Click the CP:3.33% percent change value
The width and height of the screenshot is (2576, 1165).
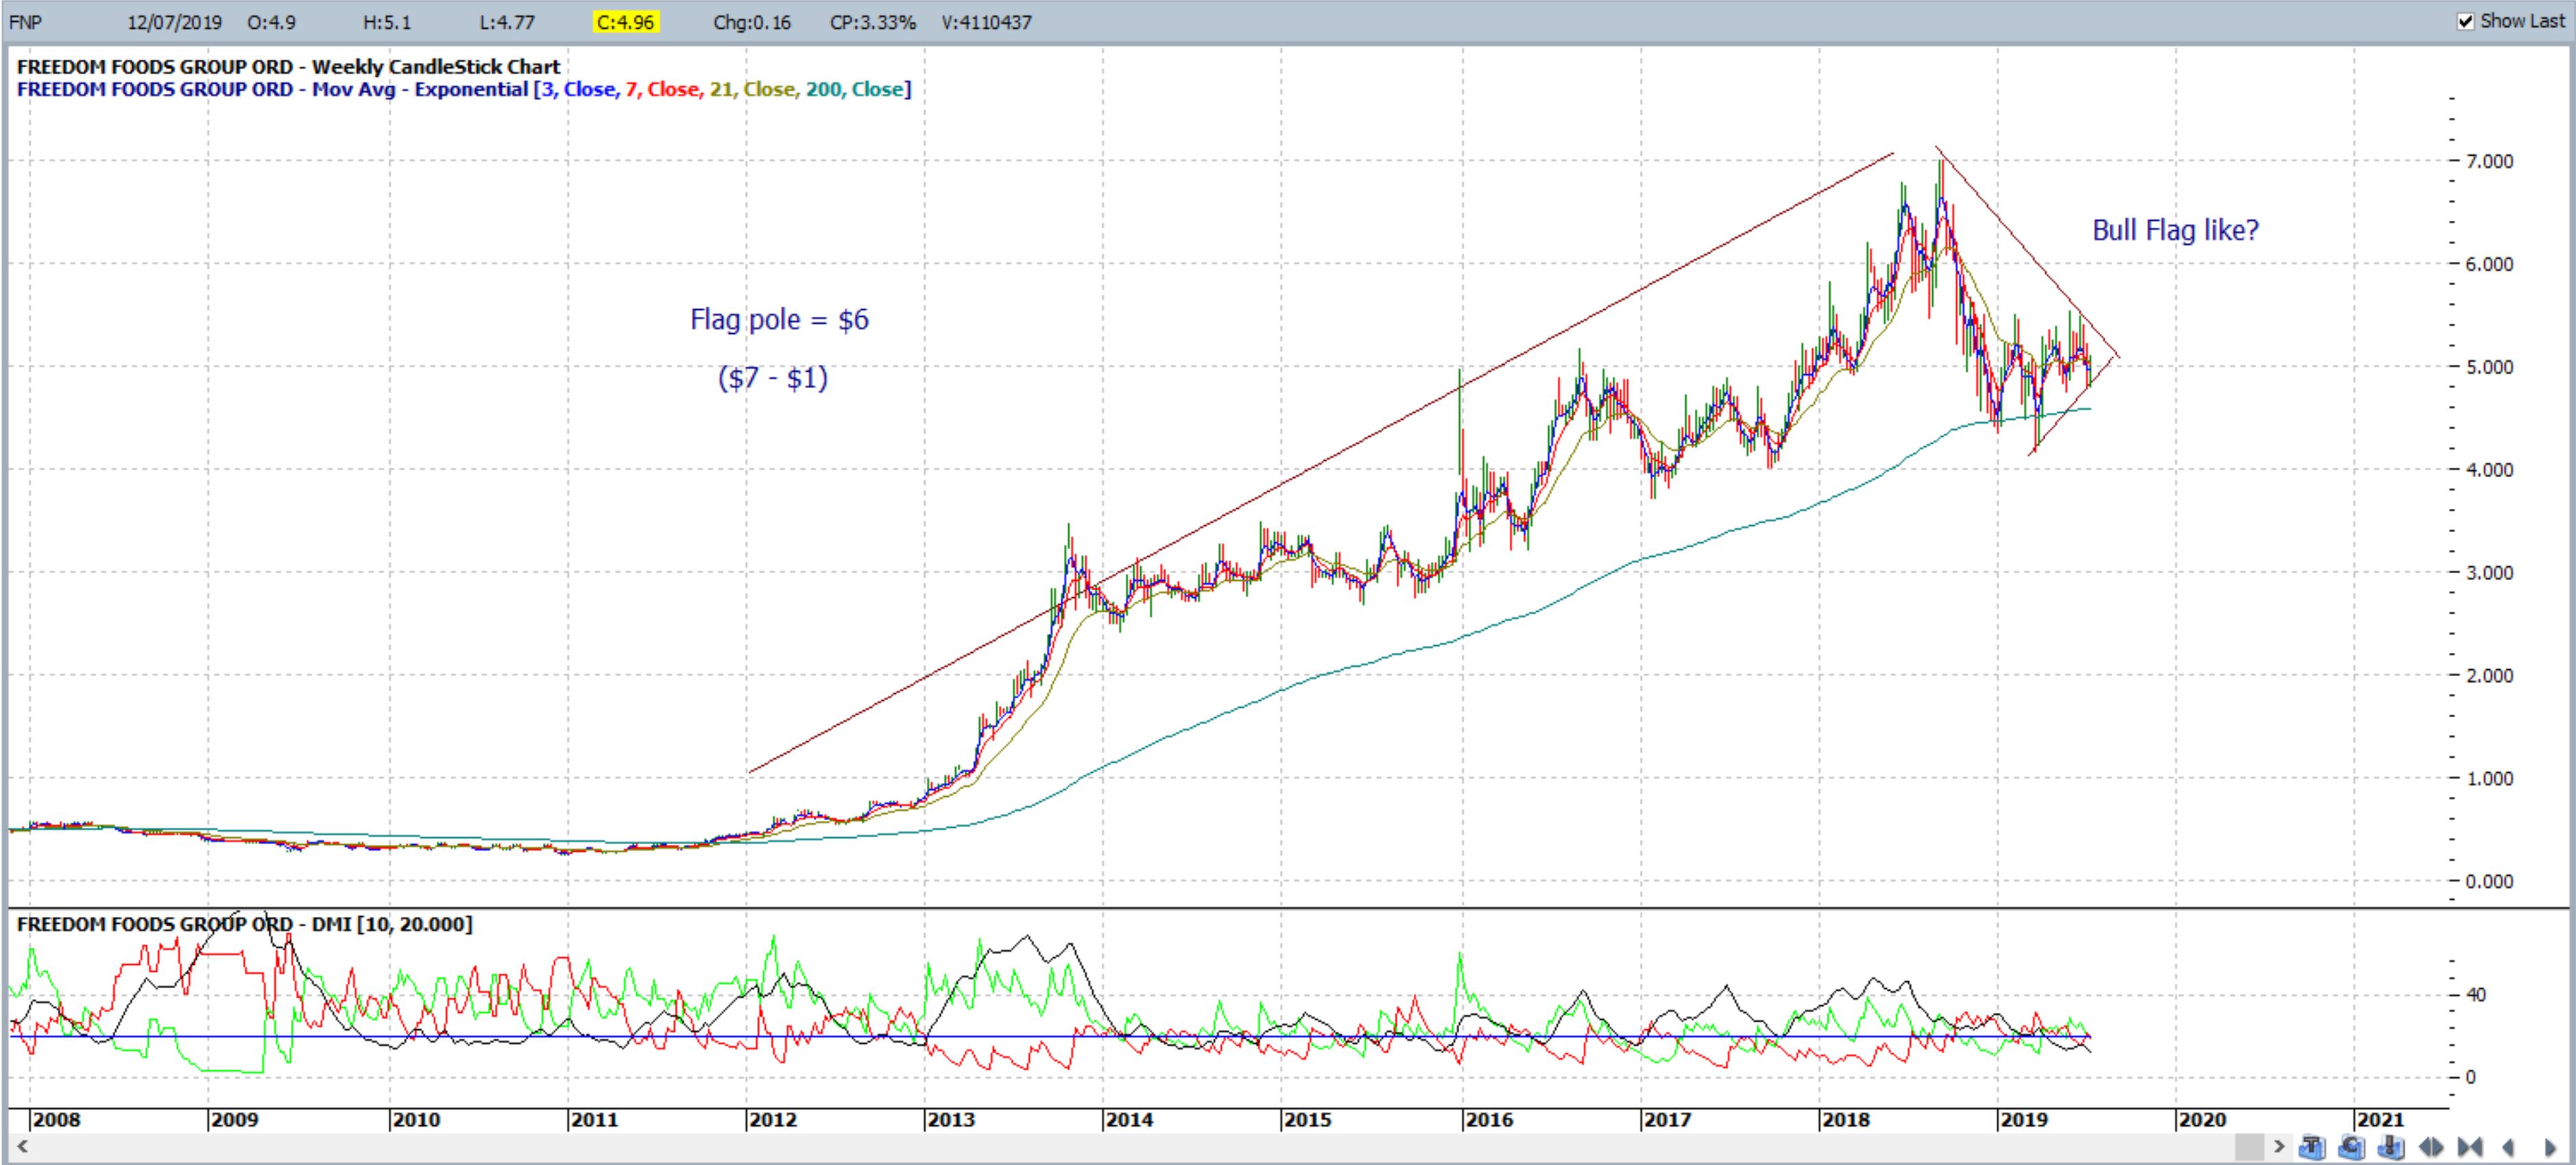tap(872, 22)
